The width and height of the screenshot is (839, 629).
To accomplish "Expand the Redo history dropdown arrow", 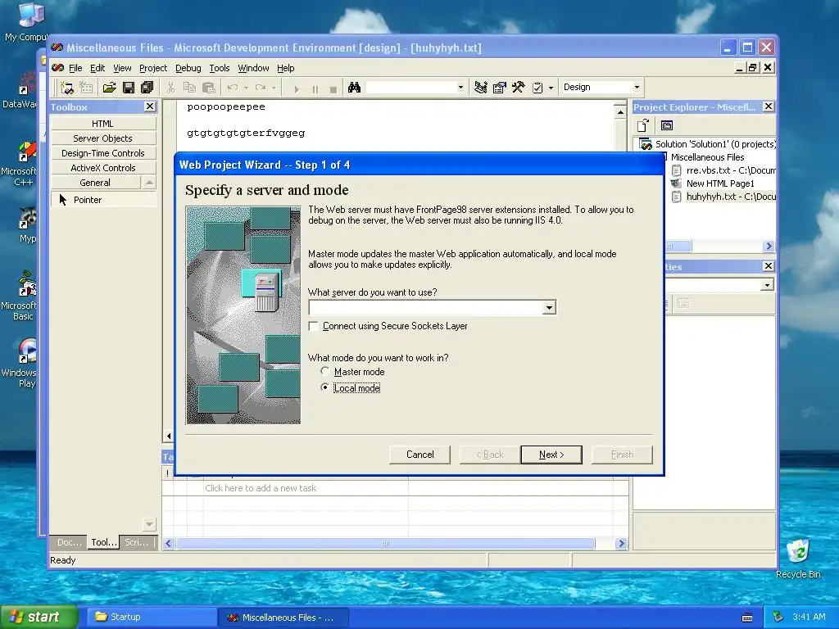I will coord(274,88).
